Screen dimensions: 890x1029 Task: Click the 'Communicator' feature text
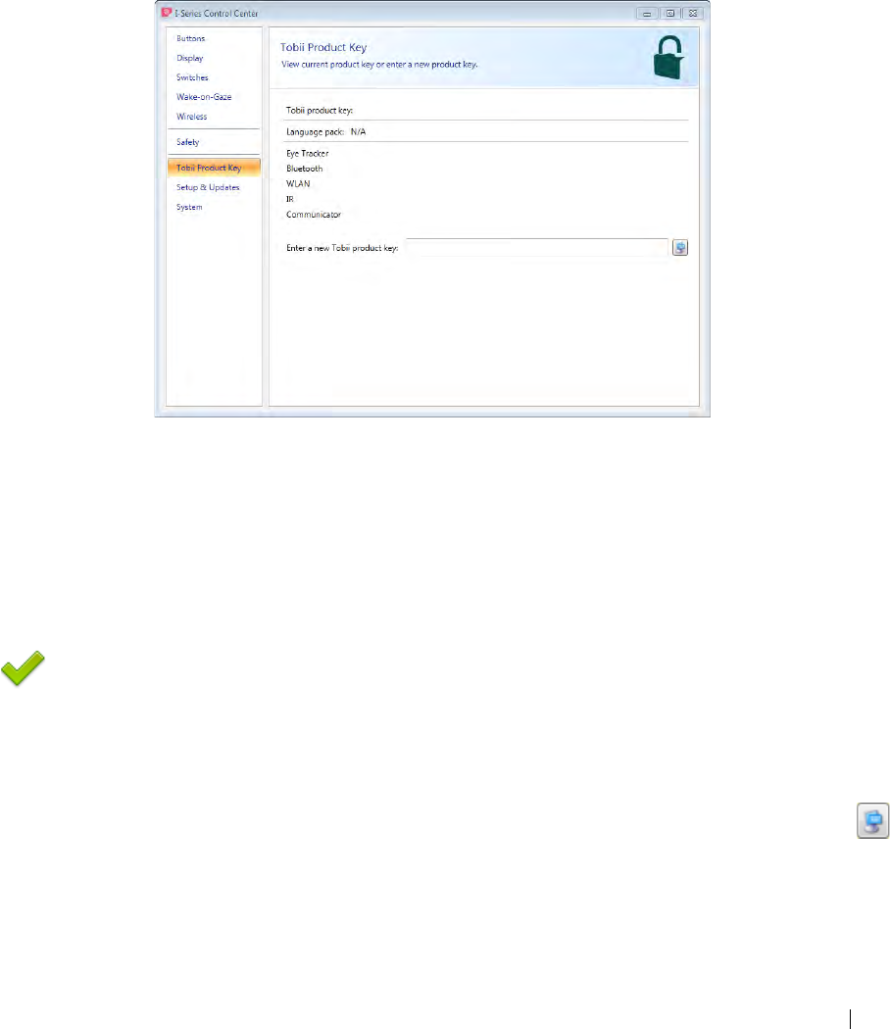coord(314,215)
